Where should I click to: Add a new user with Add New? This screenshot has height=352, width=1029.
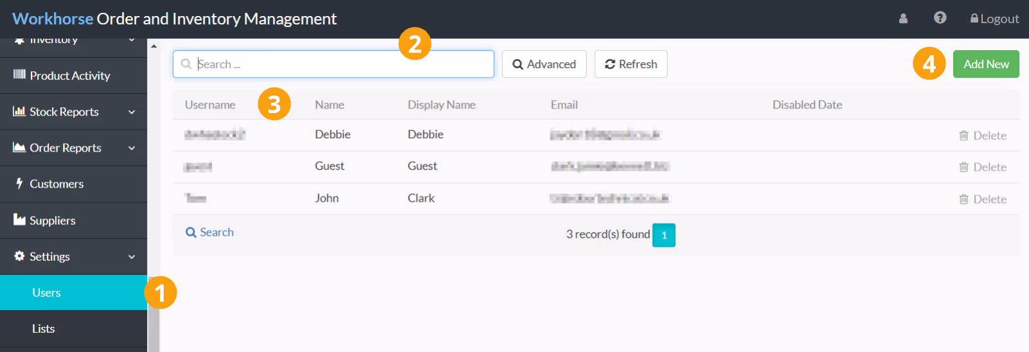(986, 64)
